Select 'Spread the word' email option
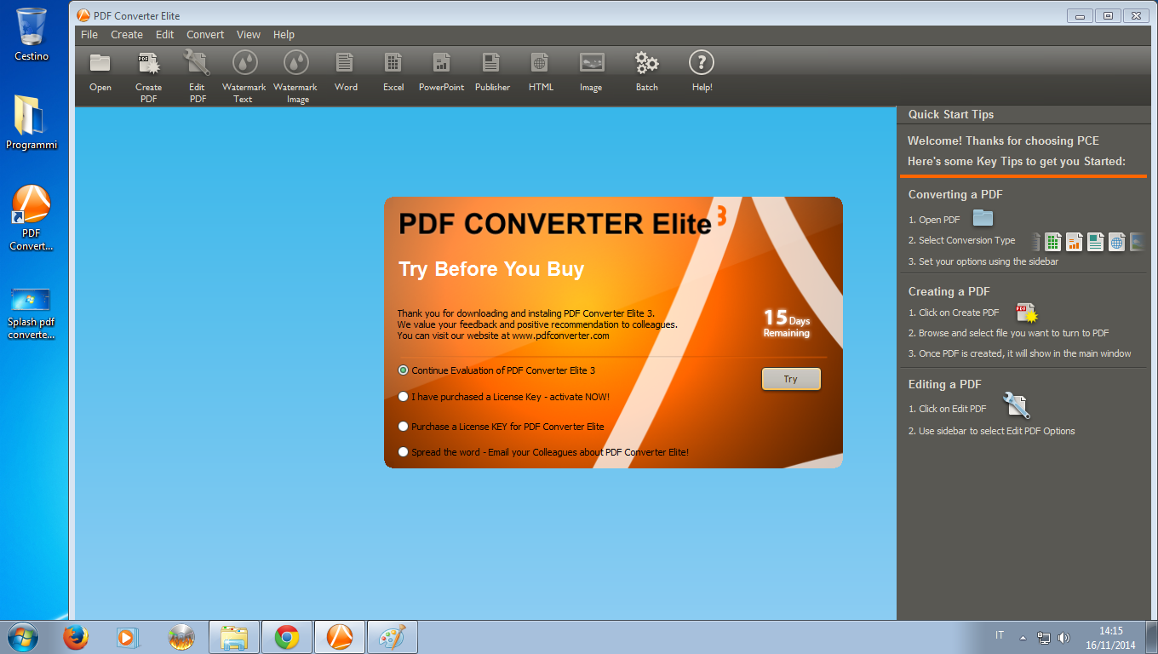The image size is (1158, 654). click(404, 452)
